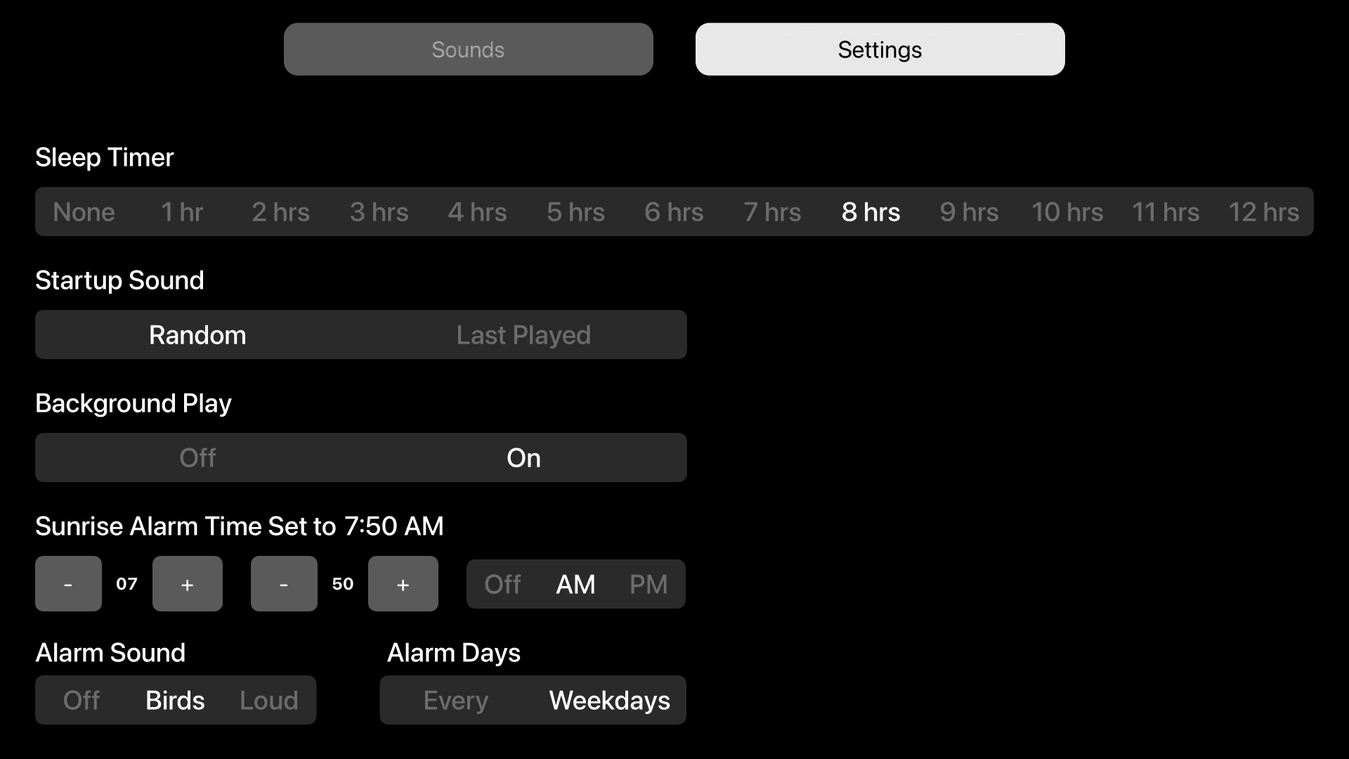Switch Startup Sound to Last Played
1349x759 pixels.
[523, 334]
